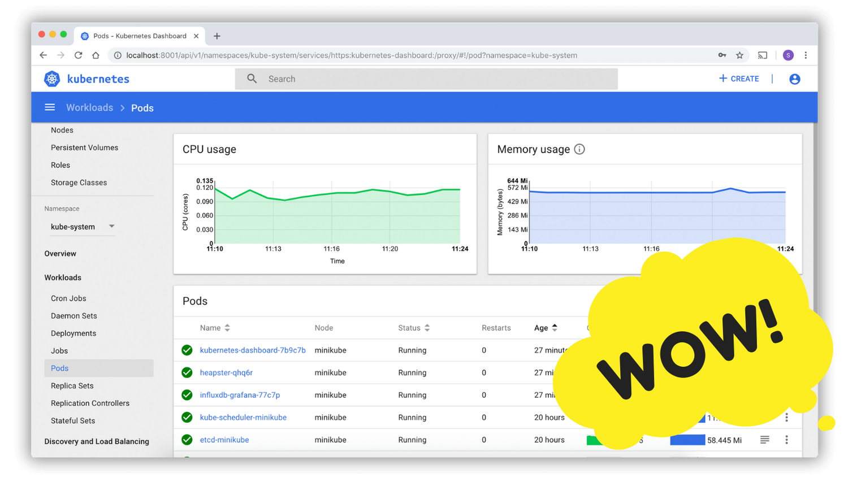Click the browser address bar URL

click(x=352, y=55)
